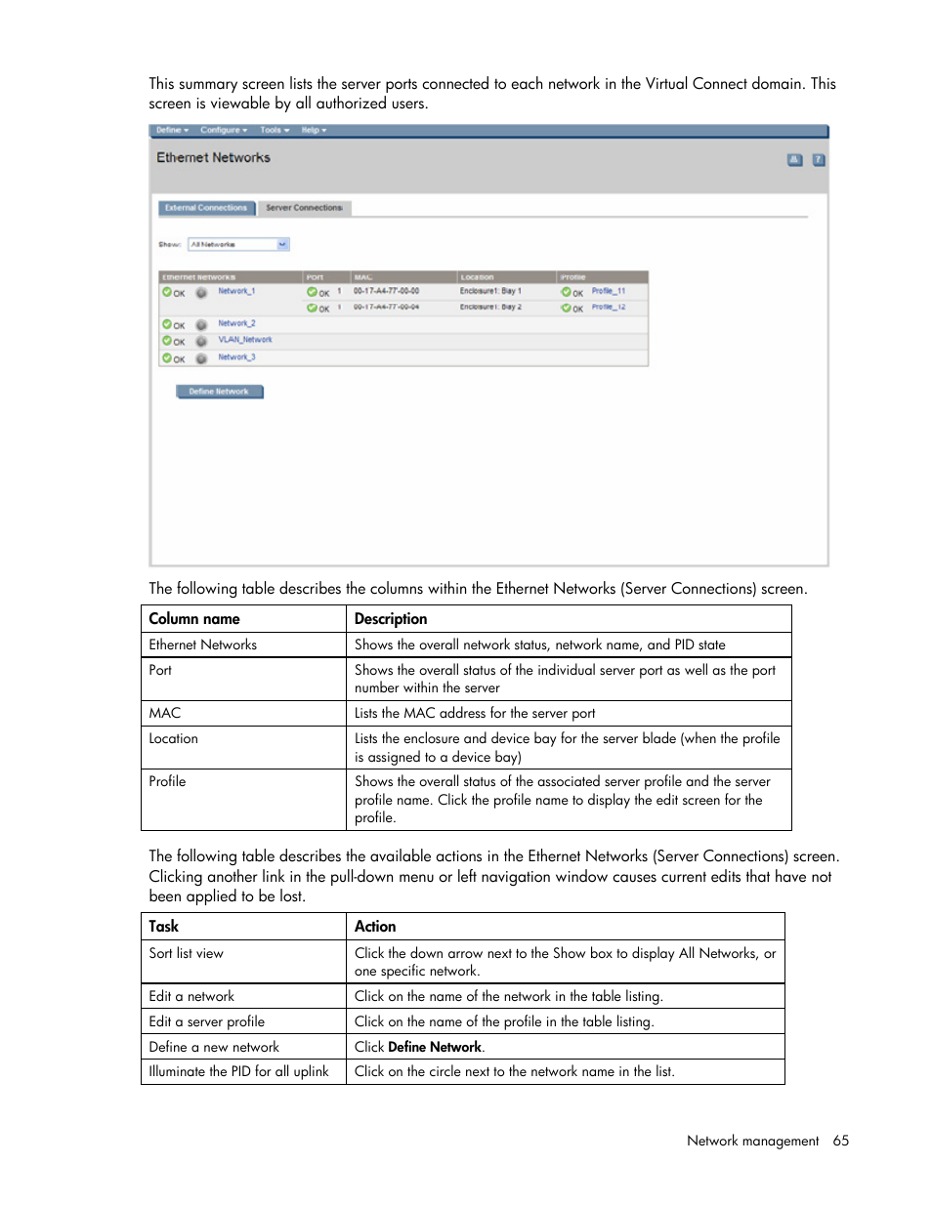This screenshot has height=1206, width=932.
Task: Click the Enclosure1: Bay 1 location cell
Action: tap(490, 291)
